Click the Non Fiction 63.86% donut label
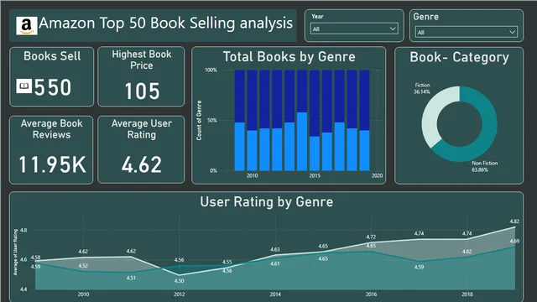This screenshot has width=537, height=302. pyautogui.click(x=485, y=166)
